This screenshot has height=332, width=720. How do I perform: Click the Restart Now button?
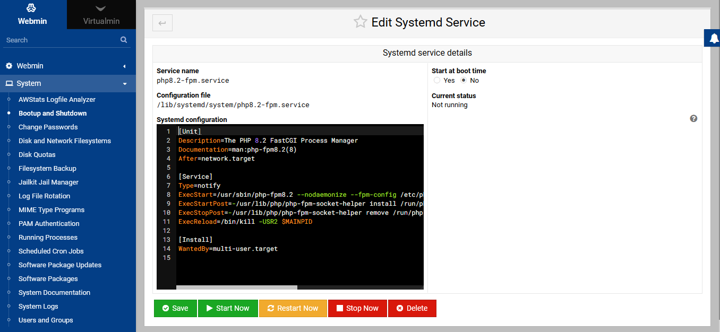[293, 308]
